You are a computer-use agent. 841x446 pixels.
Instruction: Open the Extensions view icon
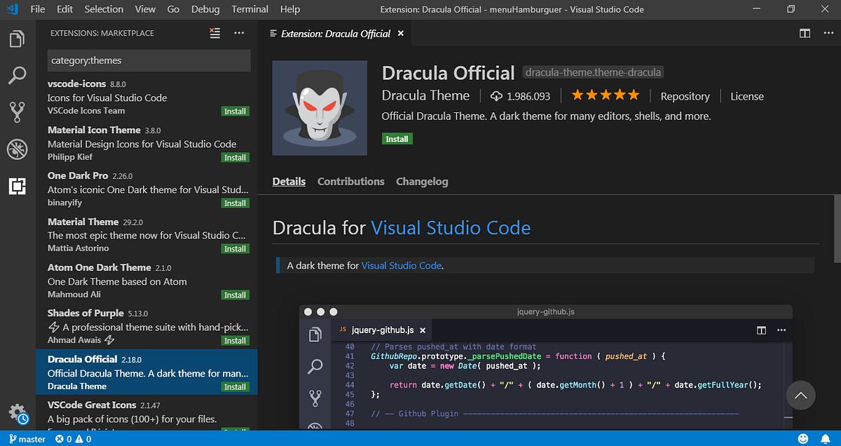(18, 187)
